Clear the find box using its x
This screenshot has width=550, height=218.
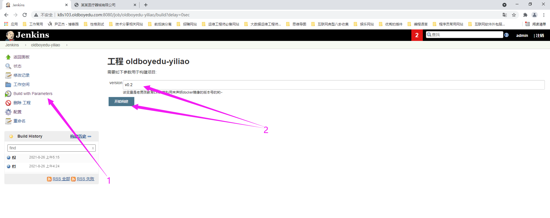click(x=93, y=148)
